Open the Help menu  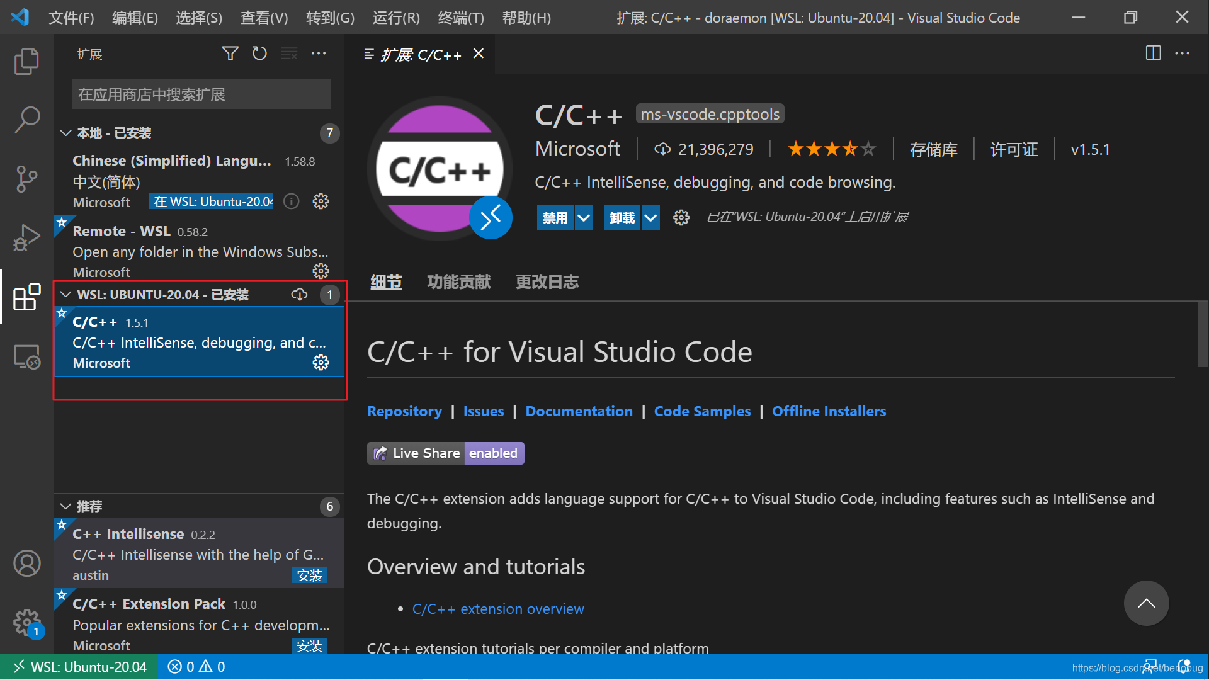[x=526, y=18]
